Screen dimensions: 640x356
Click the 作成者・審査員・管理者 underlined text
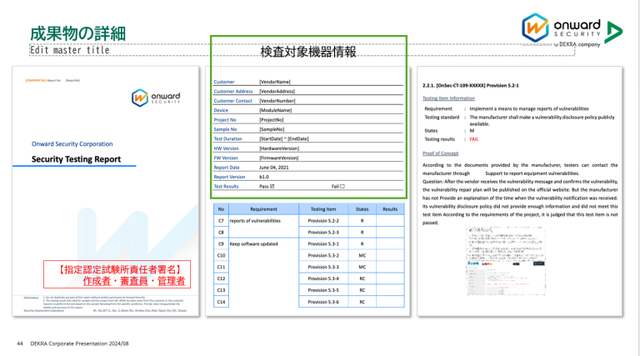134,281
